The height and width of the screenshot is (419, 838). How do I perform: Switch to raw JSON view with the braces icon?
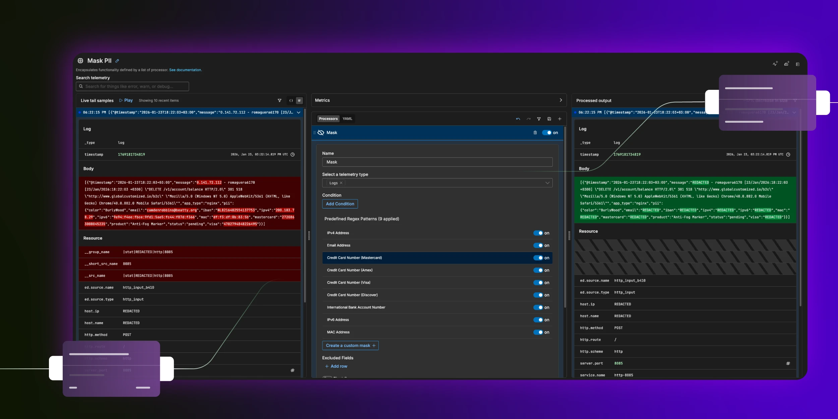291,100
